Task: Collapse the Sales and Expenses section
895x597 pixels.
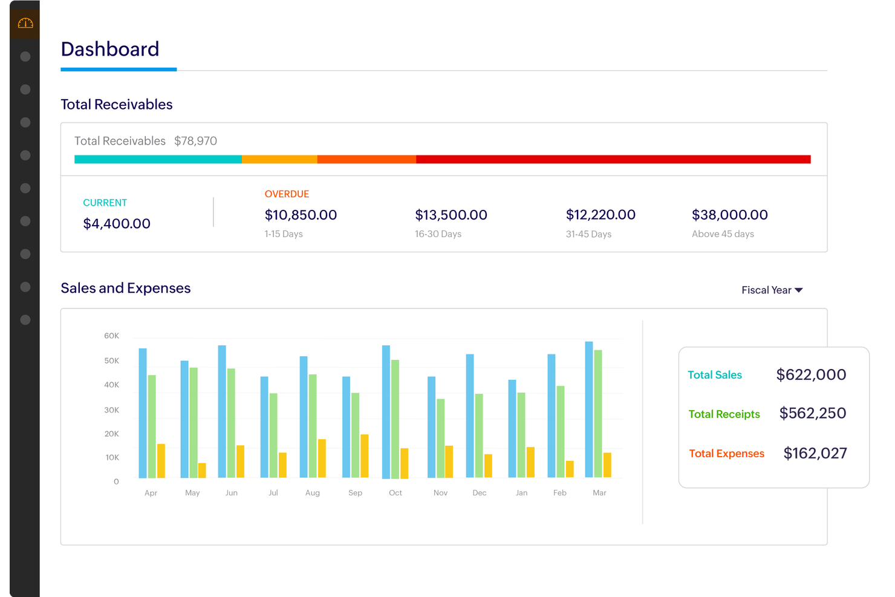Action: click(125, 287)
